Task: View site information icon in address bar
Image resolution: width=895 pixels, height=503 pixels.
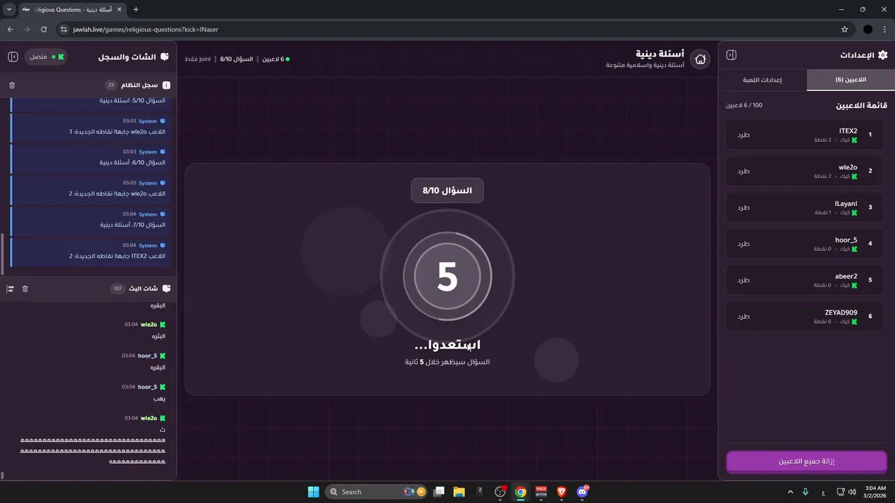Action: click(64, 29)
